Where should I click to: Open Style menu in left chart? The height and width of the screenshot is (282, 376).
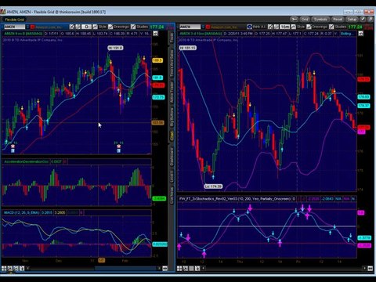click(103, 27)
